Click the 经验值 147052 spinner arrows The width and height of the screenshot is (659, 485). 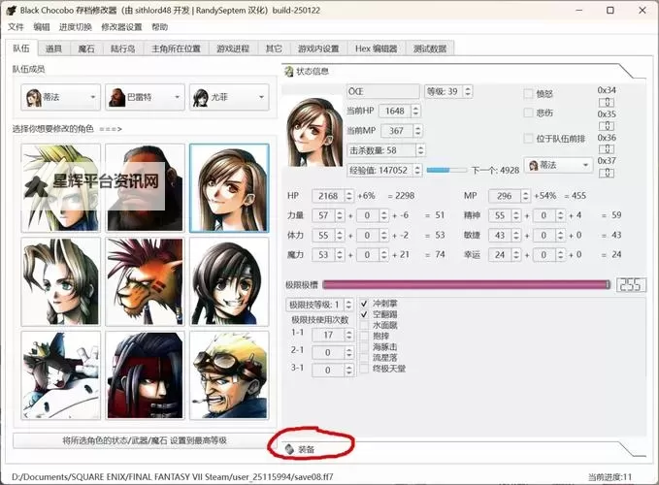click(417, 170)
